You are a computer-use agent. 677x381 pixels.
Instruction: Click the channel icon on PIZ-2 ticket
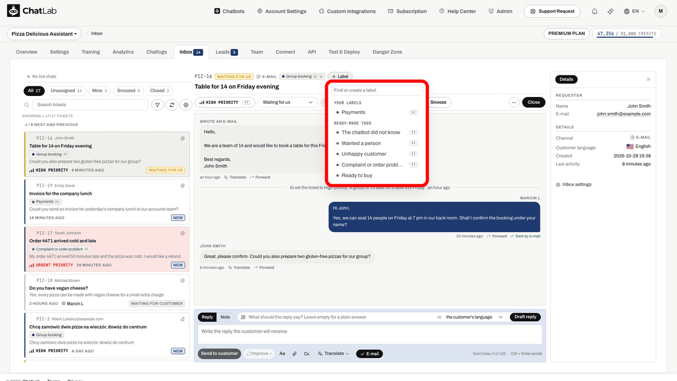[182, 319]
